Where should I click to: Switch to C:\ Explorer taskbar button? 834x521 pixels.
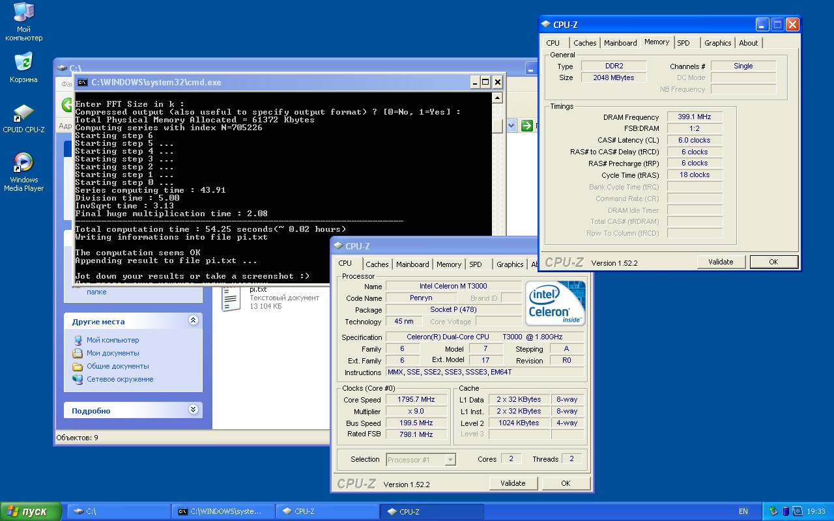(x=119, y=512)
